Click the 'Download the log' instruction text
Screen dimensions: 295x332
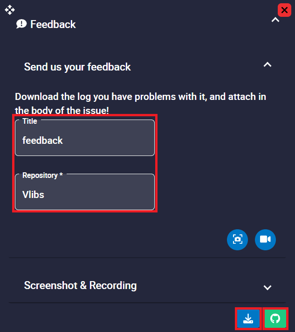(x=140, y=97)
